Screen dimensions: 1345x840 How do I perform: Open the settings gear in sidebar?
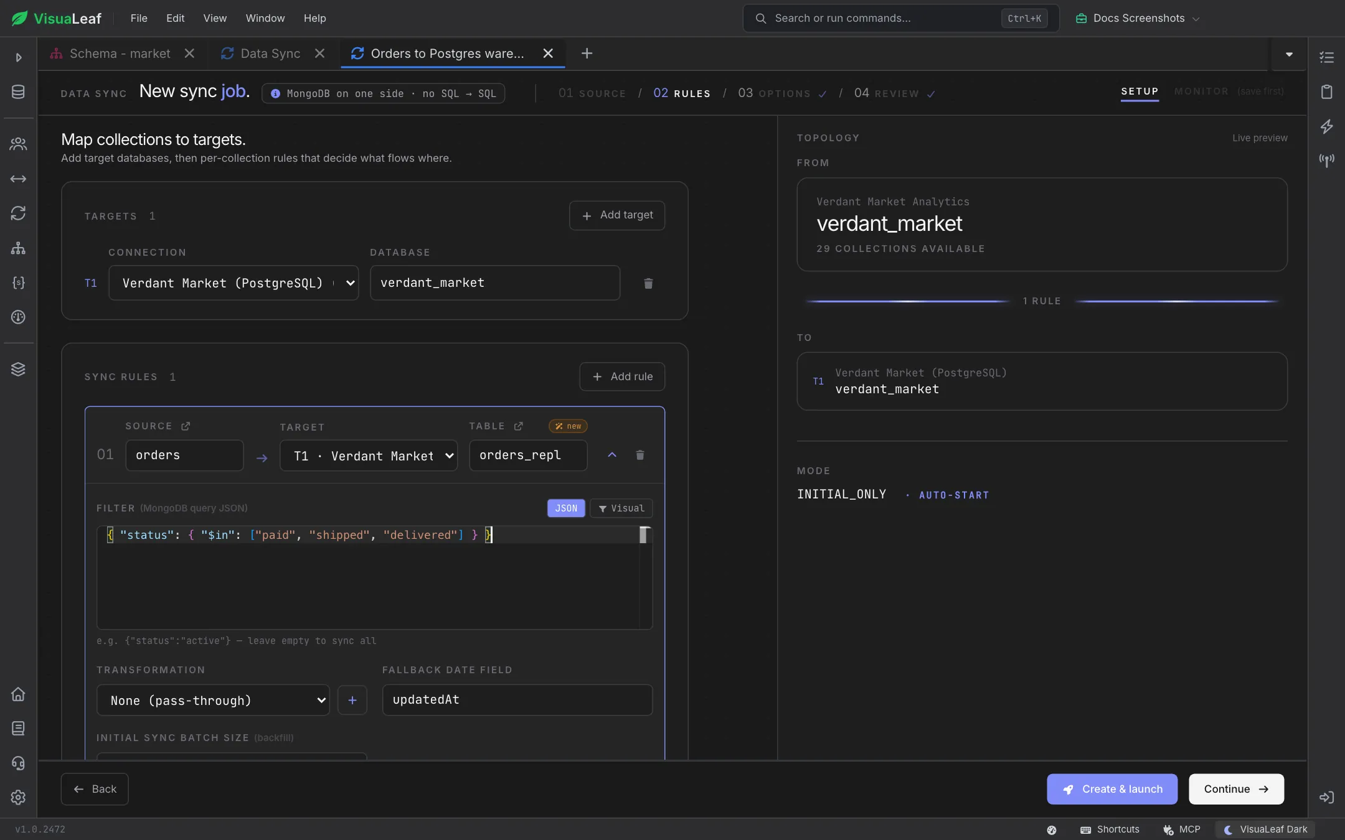pos(18,797)
